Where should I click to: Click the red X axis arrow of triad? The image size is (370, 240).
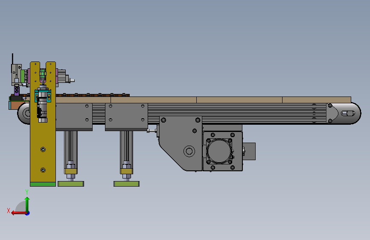(19, 213)
